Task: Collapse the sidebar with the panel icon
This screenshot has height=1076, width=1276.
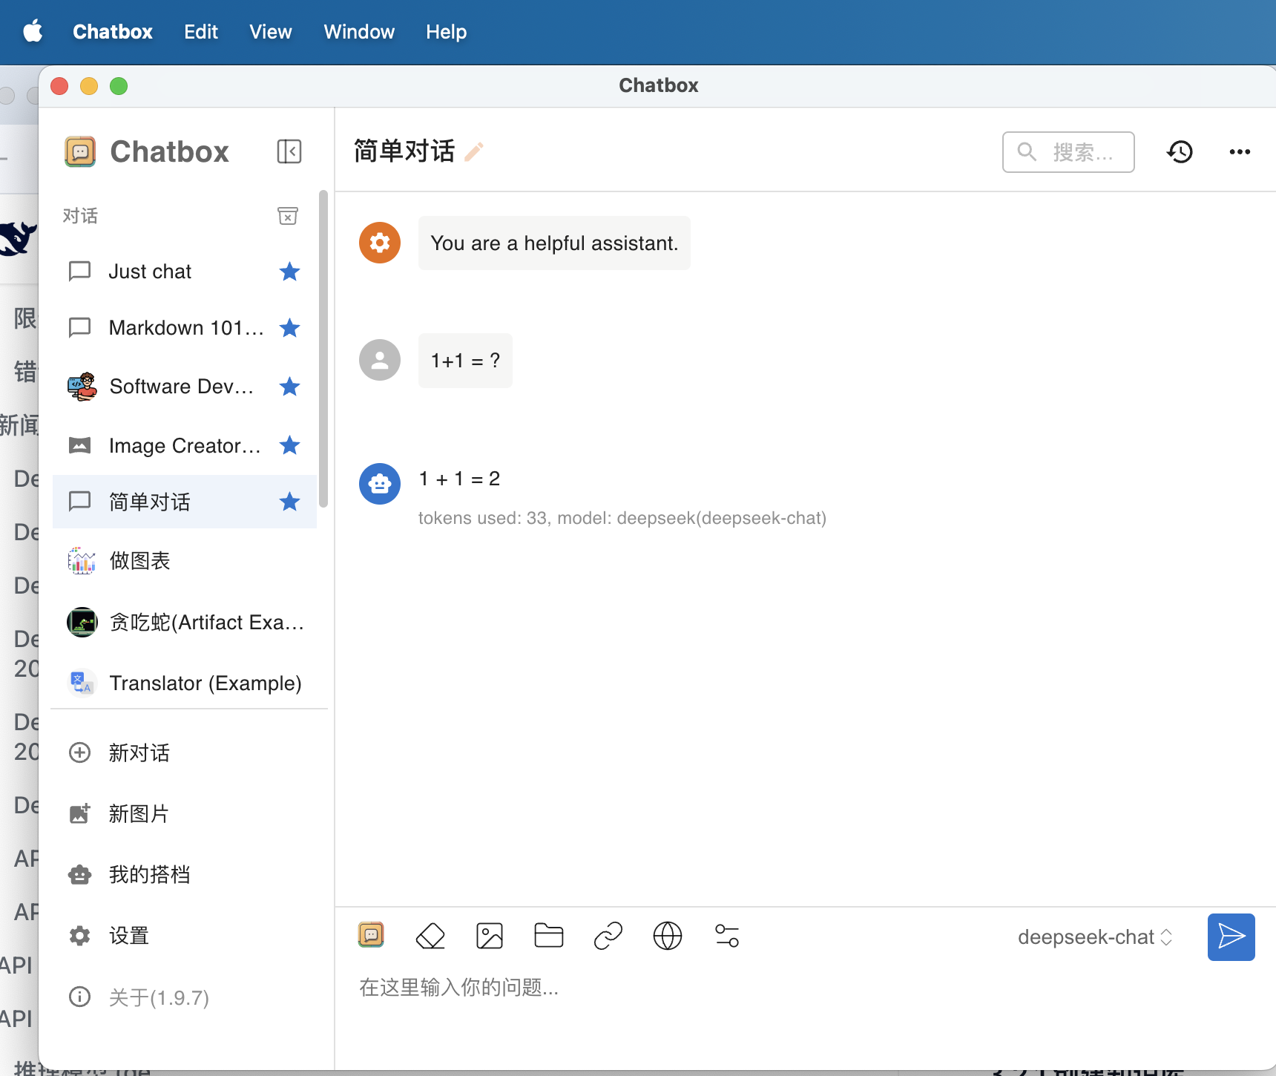Action: (289, 151)
